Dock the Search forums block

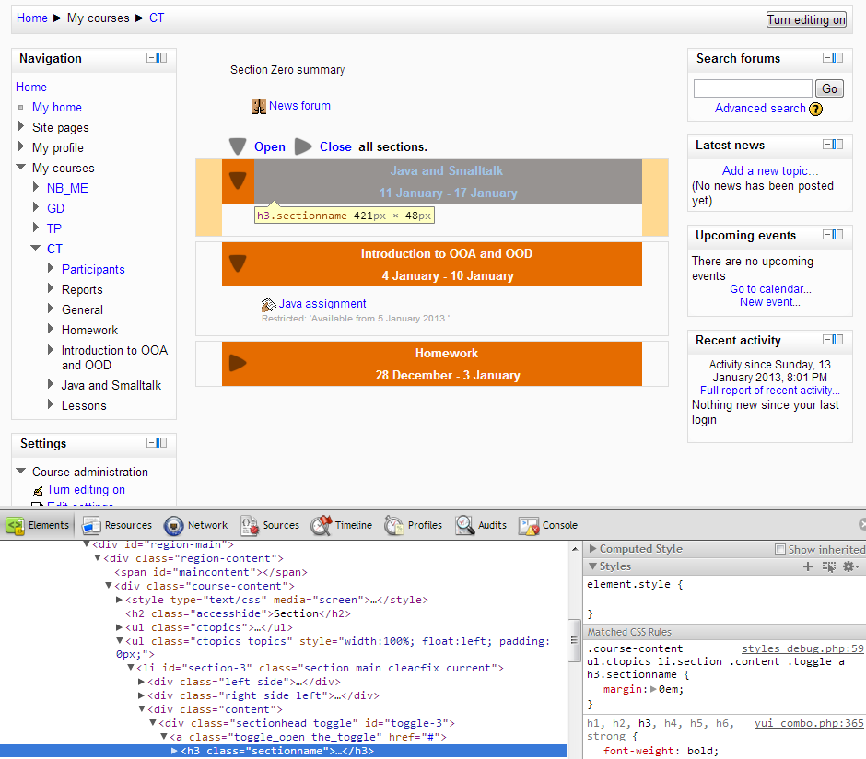click(x=837, y=57)
